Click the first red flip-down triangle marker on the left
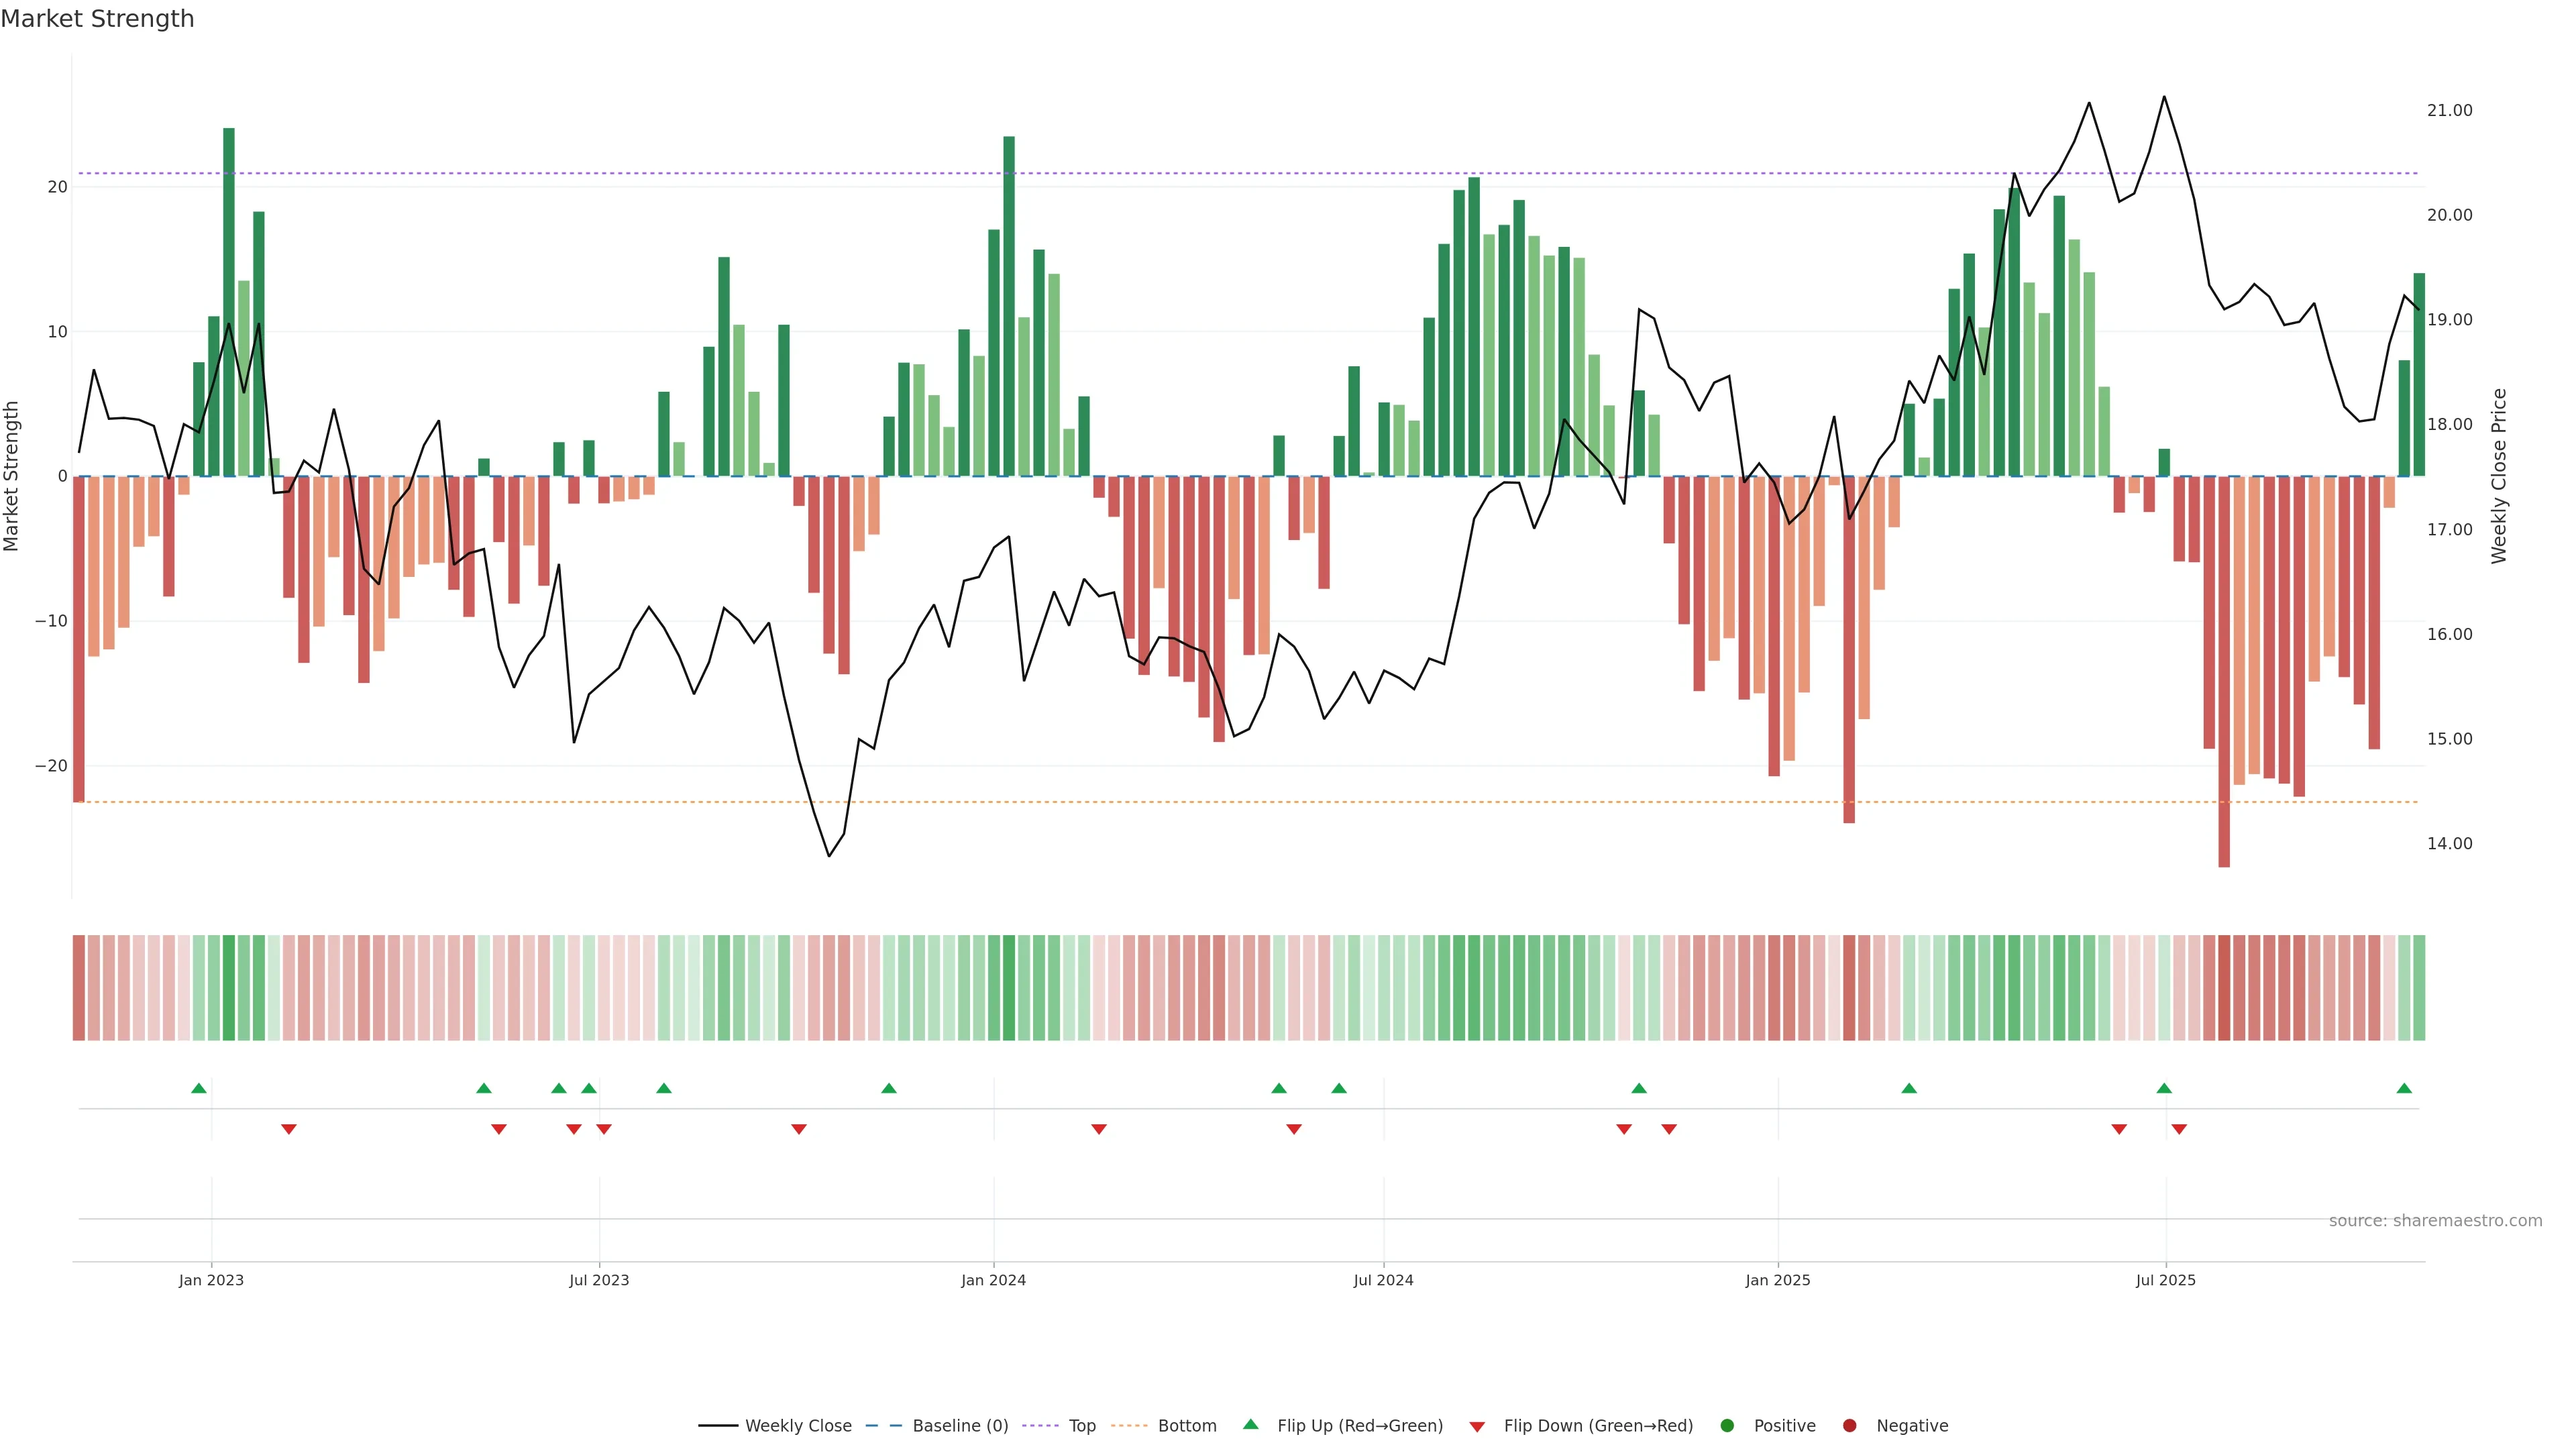This screenshot has height=1449, width=2576. (x=289, y=1129)
